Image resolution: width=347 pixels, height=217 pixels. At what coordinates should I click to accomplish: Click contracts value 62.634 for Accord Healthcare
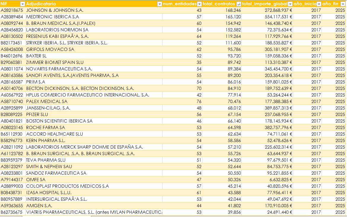coord(222,134)
